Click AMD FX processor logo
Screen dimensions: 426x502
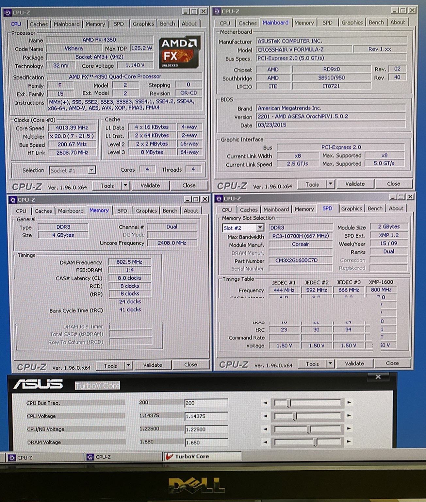point(179,52)
